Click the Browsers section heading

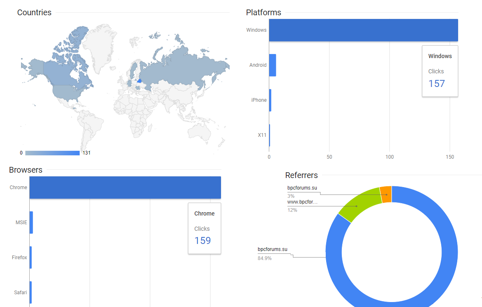[26, 170]
